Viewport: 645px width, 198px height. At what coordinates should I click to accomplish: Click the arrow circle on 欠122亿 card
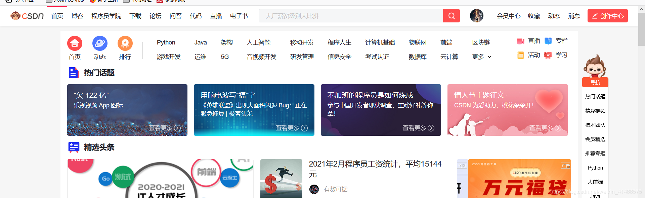click(x=177, y=128)
